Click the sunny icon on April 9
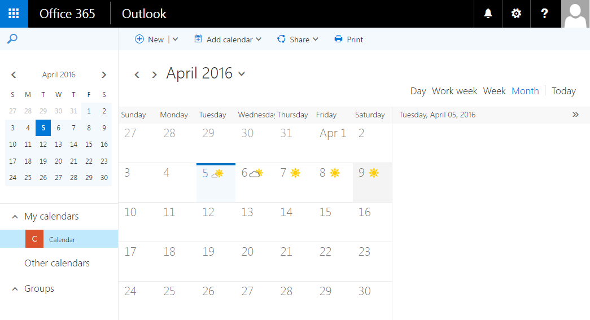Screen dimensions: 590x320 click(374, 173)
